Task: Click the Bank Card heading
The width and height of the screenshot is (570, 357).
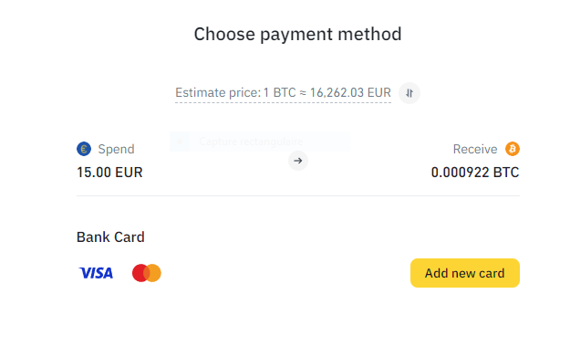Action: pyautogui.click(x=110, y=237)
